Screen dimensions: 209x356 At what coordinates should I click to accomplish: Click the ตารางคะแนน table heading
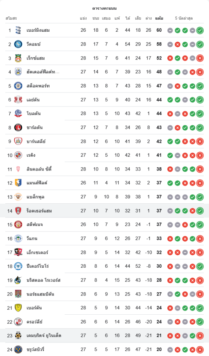click(x=105, y=9)
